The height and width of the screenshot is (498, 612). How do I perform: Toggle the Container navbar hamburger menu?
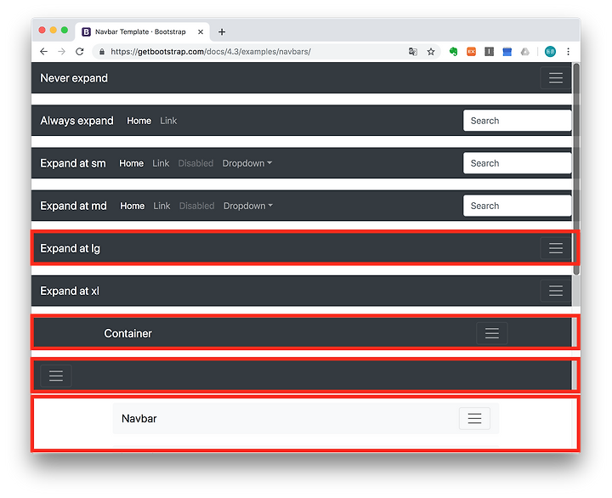pyautogui.click(x=492, y=333)
